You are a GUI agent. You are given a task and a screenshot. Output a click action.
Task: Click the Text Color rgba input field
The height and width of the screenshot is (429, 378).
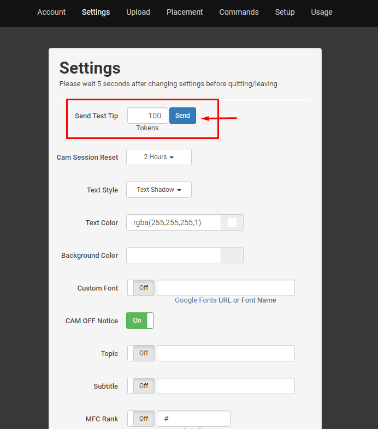tap(174, 222)
